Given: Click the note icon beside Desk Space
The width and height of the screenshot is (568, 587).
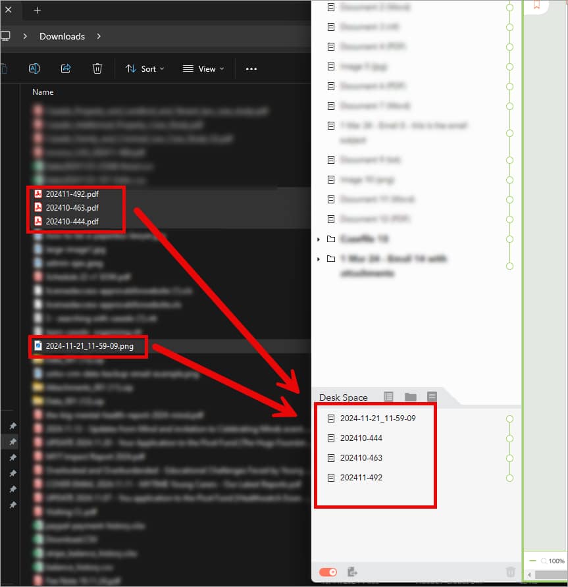Looking at the screenshot, I should (x=432, y=396).
